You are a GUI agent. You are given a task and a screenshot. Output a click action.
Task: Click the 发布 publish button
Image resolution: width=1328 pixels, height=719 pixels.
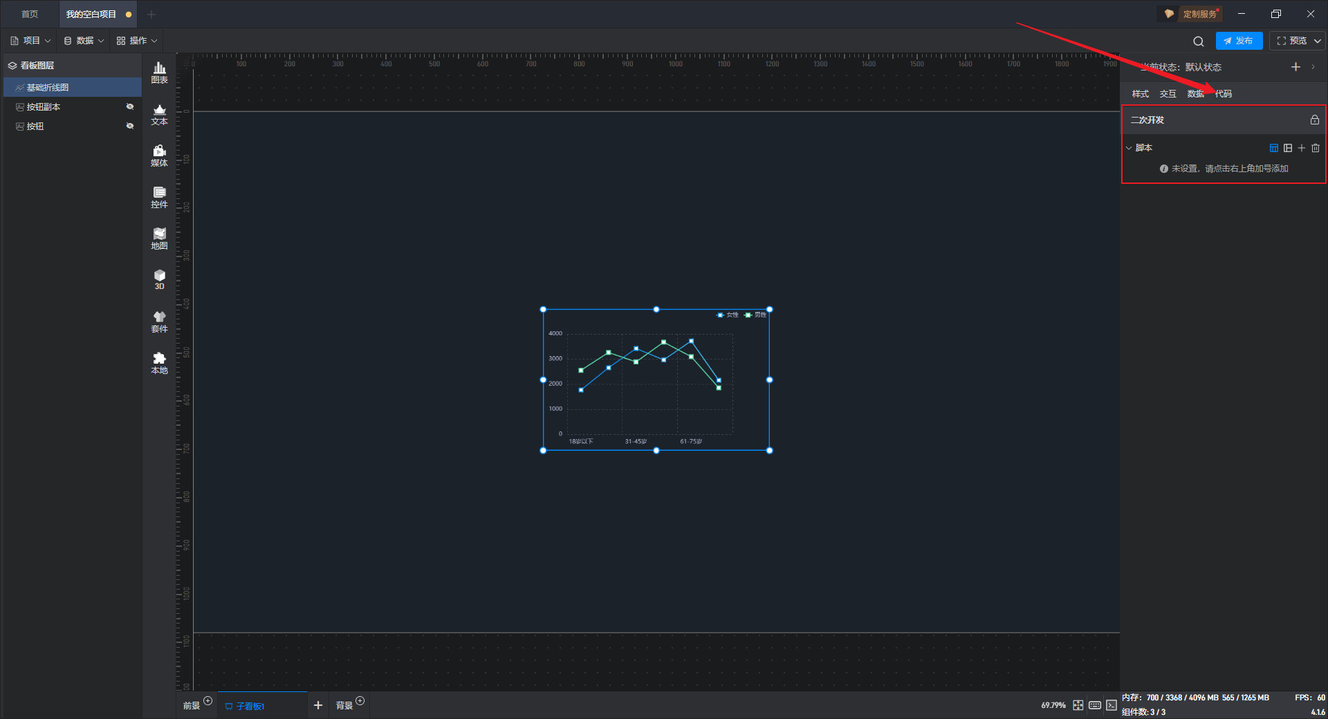coord(1239,41)
